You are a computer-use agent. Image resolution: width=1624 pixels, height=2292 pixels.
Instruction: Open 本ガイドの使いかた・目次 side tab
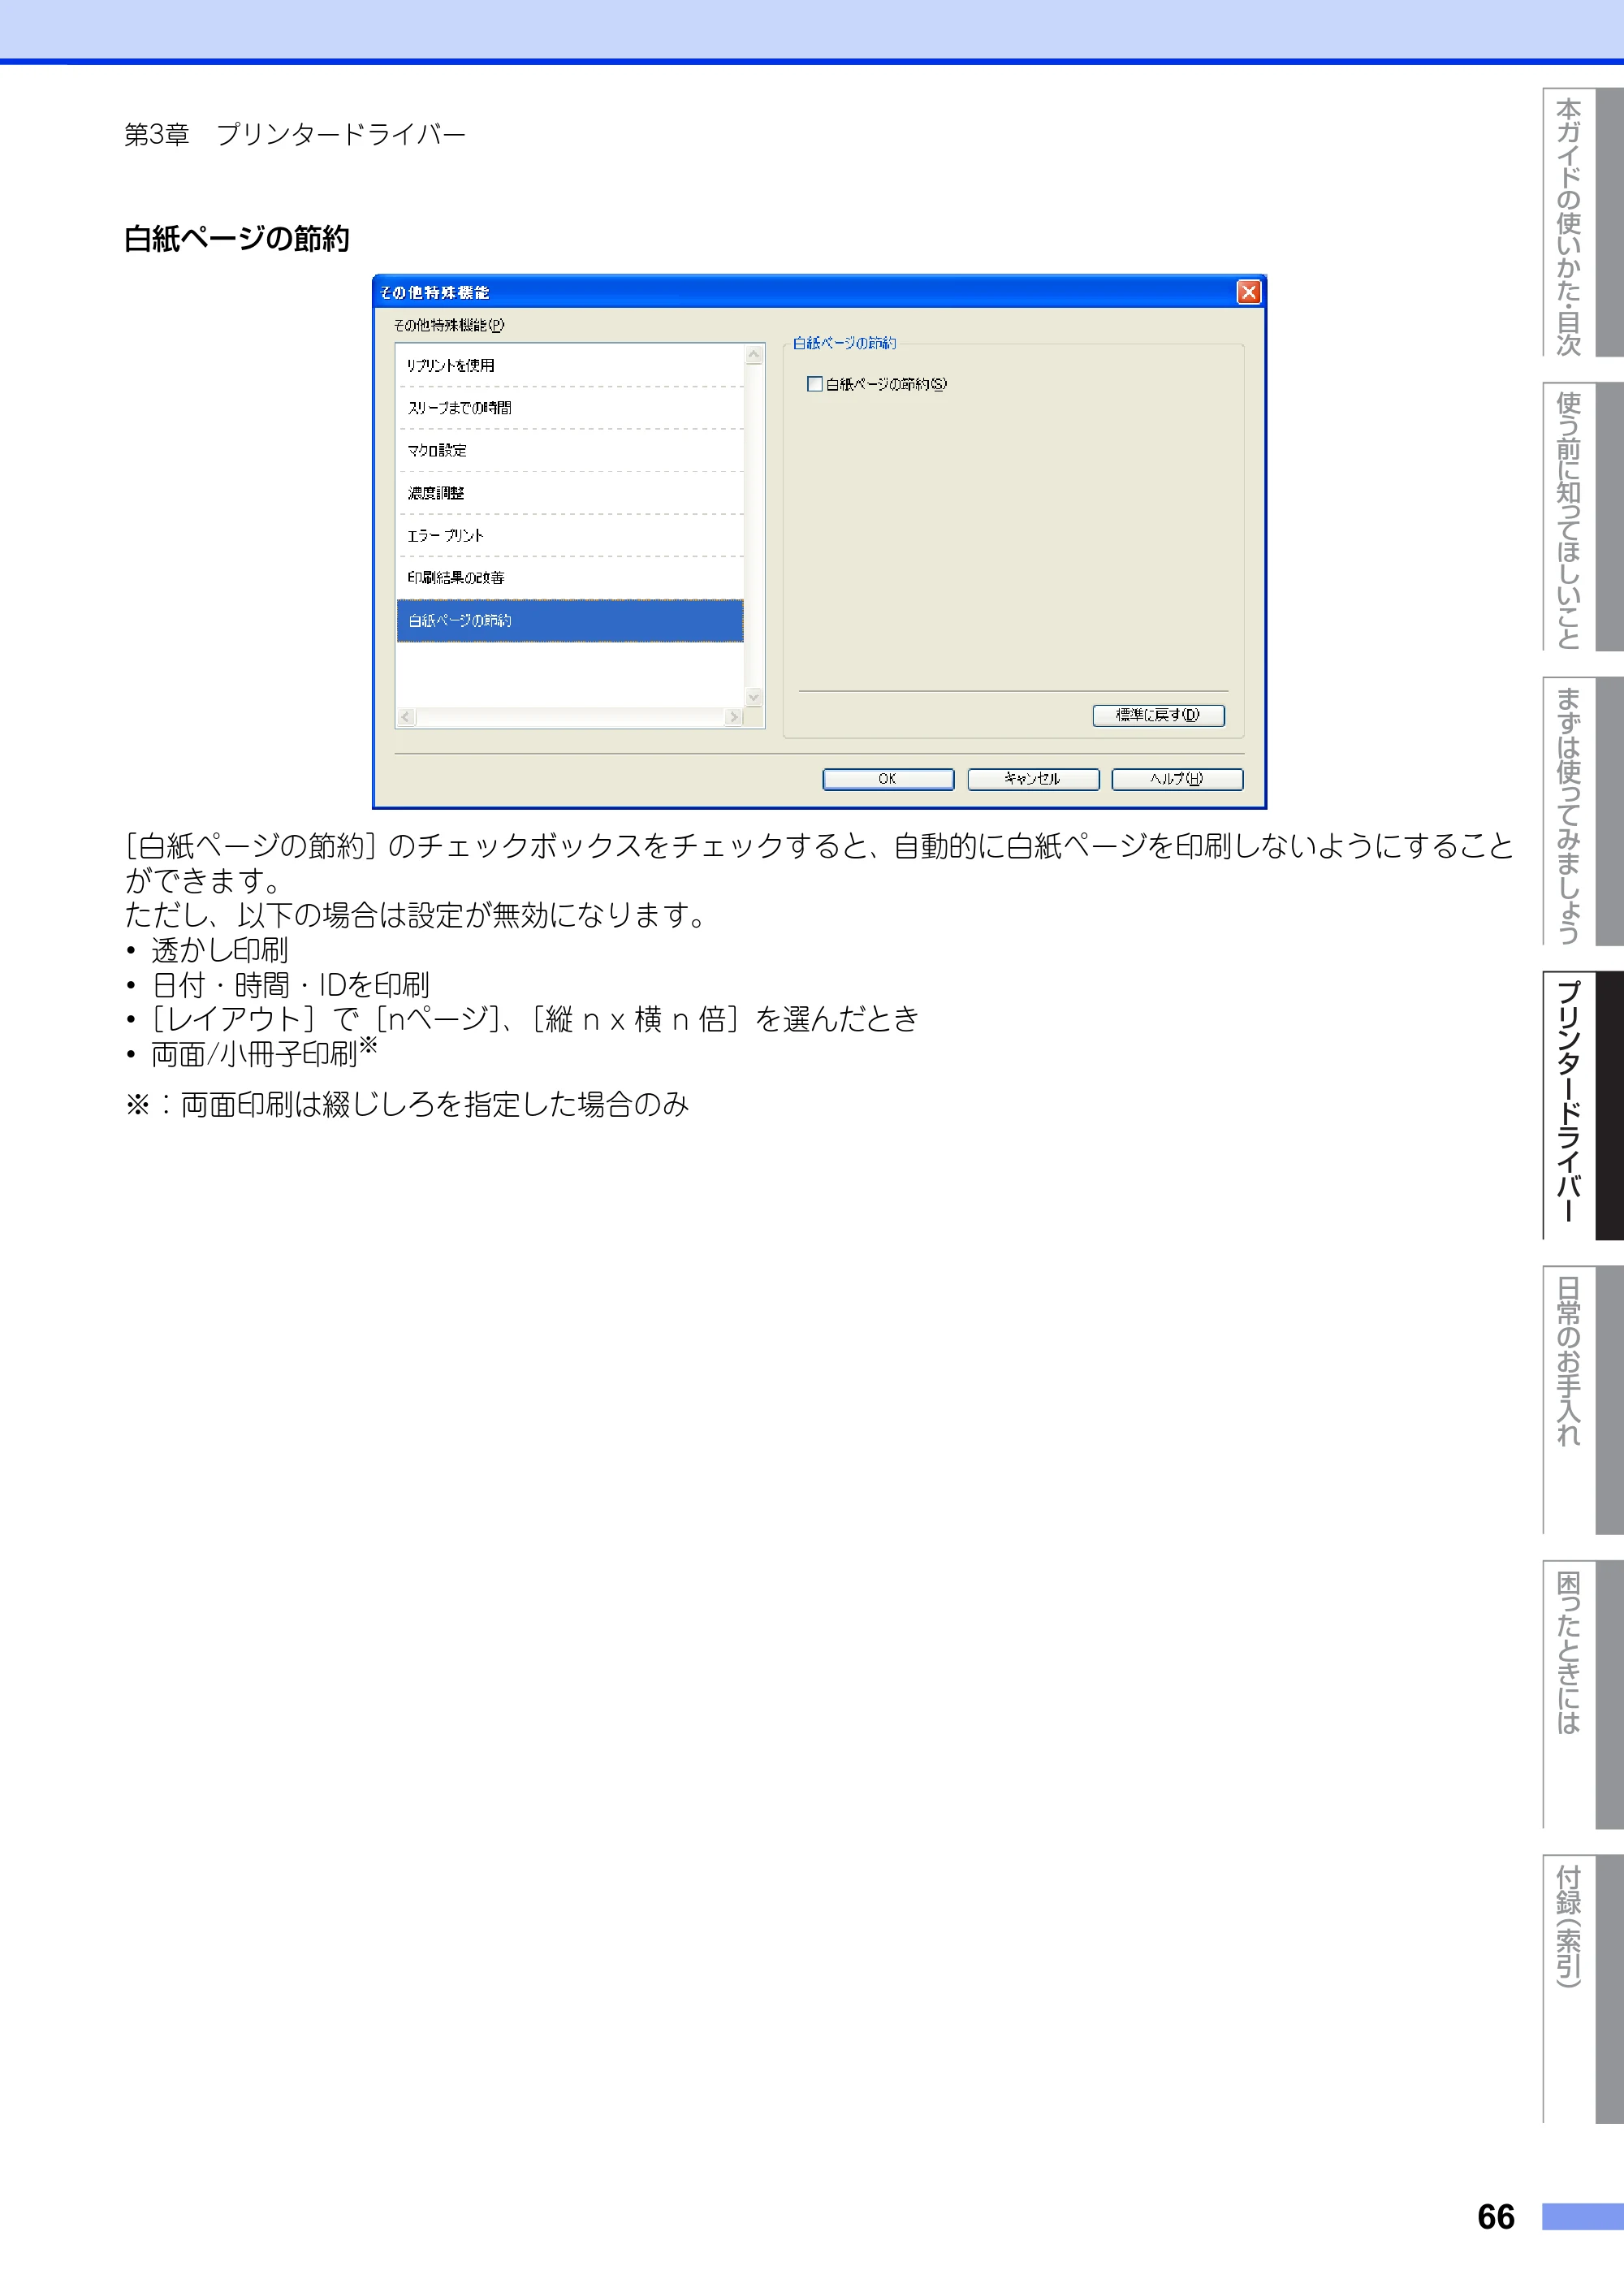coord(1582,222)
